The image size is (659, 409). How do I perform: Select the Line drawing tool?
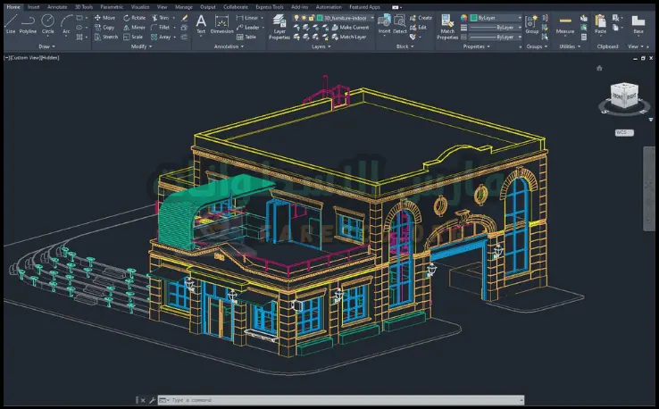pyautogui.click(x=10, y=22)
